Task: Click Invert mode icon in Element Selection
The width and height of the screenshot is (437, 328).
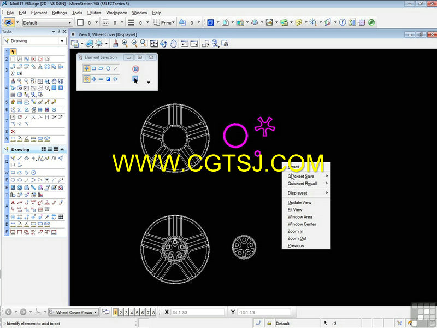Action: tap(108, 79)
